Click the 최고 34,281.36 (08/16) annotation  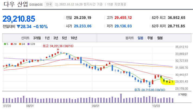(58, 46)
